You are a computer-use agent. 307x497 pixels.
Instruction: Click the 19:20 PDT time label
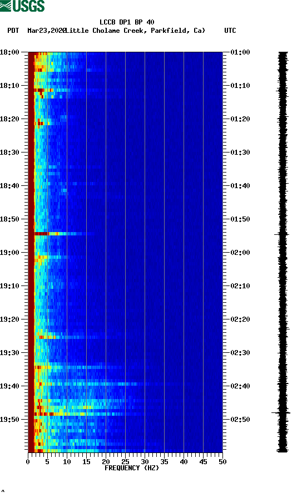coord(9,319)
